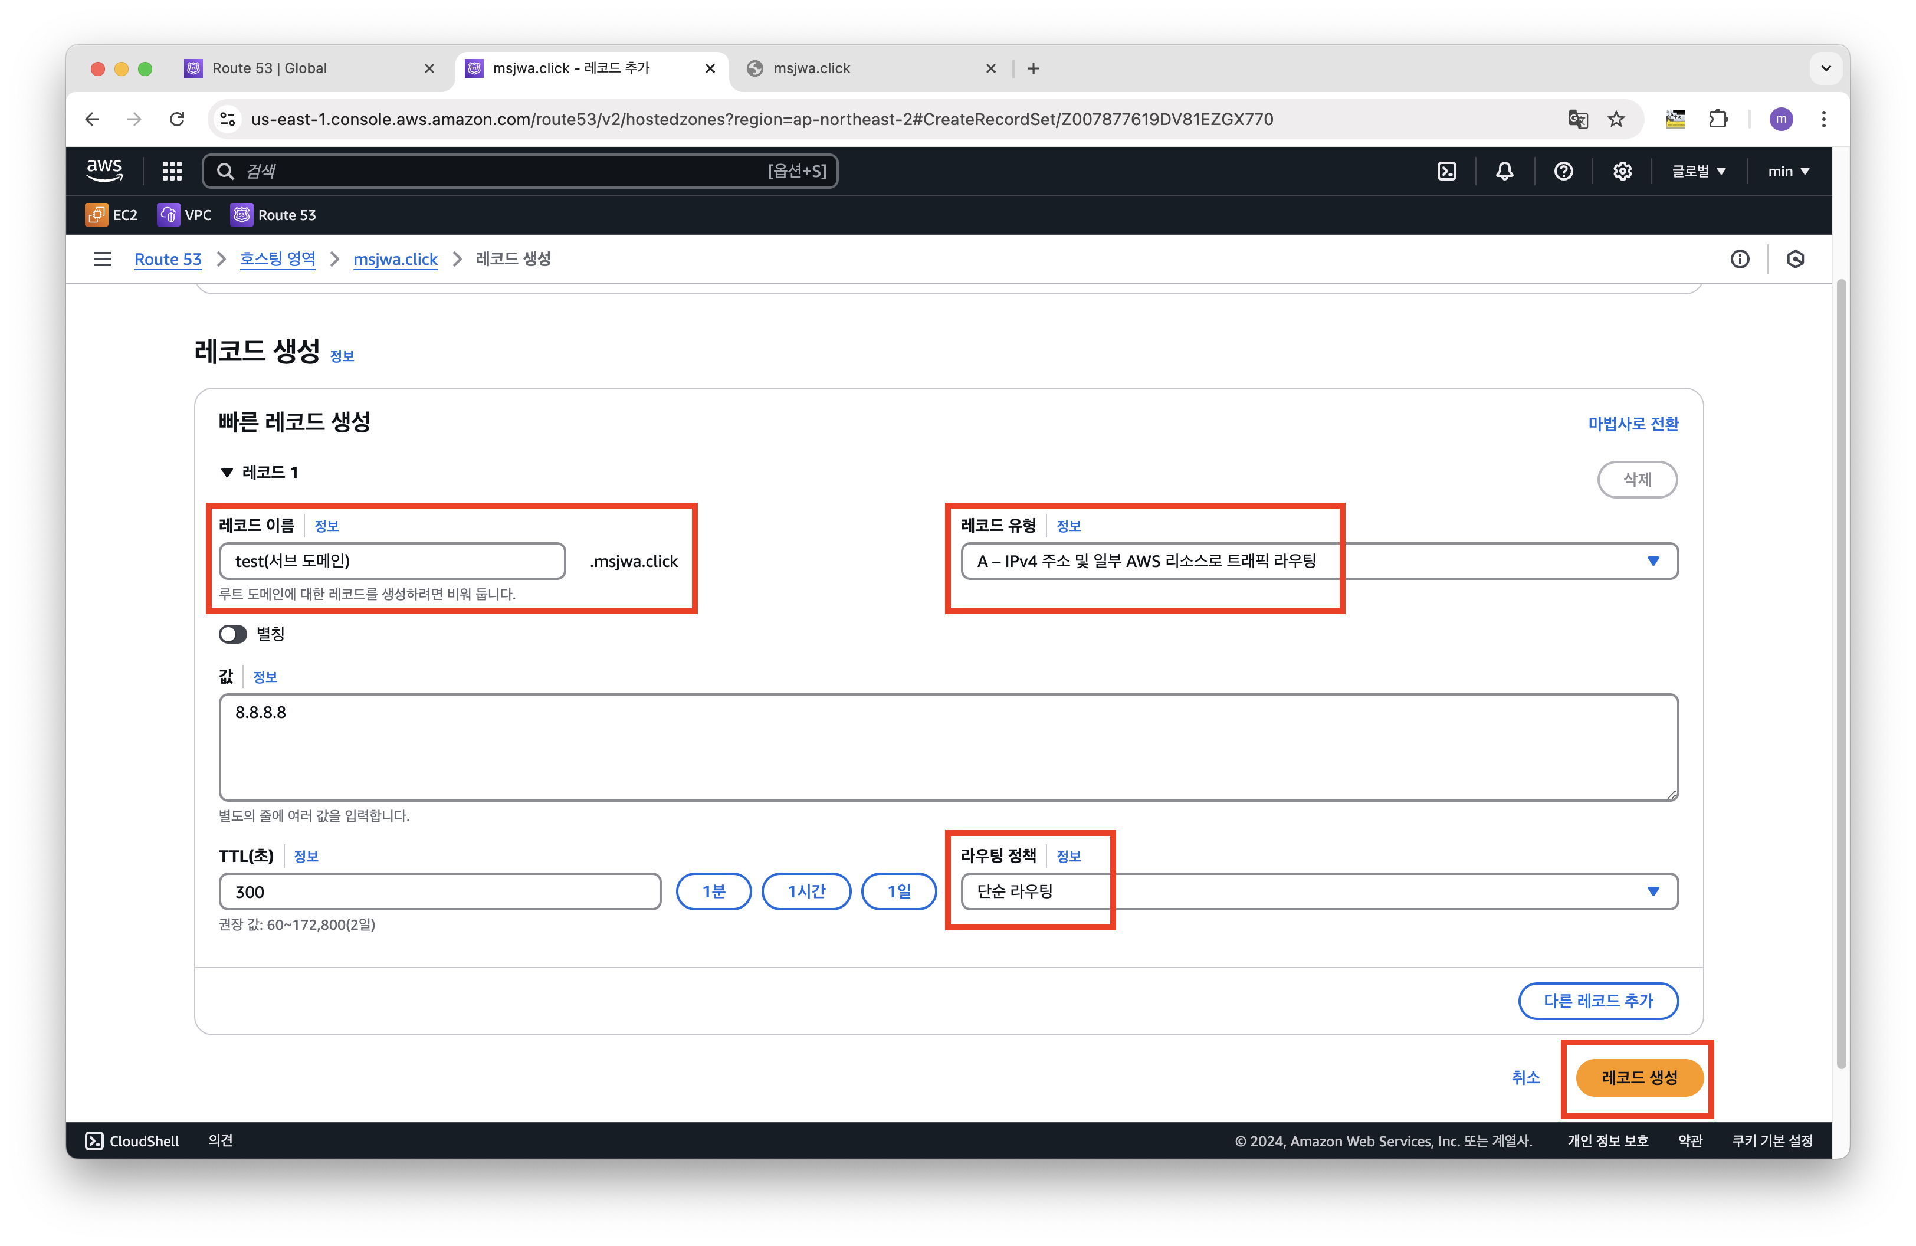Bookmark this page with the star icon
Screen dimensions: 1916x1246
click(1616, 119)
